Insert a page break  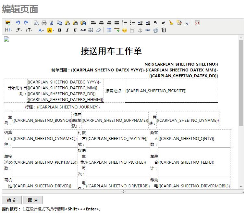pos(132,30)
